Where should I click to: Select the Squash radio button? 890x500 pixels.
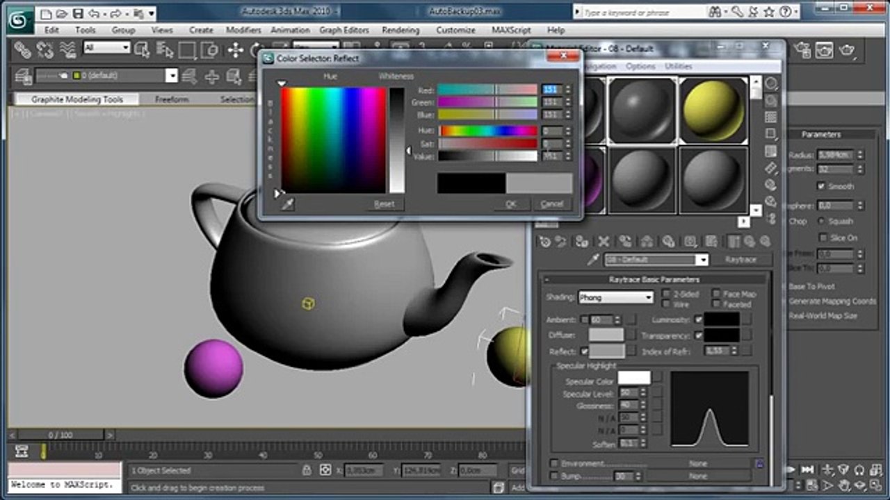pos(821,221)
